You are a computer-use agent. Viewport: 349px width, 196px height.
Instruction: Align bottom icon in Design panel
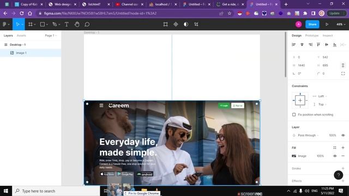click(335, 45)
